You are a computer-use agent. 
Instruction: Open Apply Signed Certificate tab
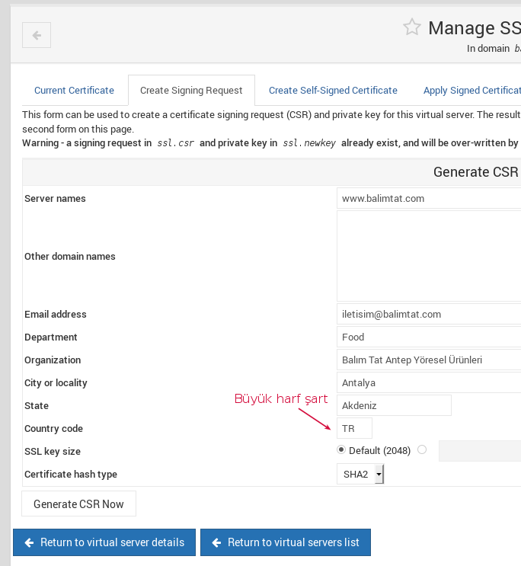471,91
